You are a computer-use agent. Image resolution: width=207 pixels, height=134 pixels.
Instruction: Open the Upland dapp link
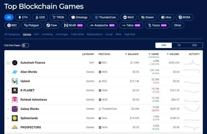[25, 81]
